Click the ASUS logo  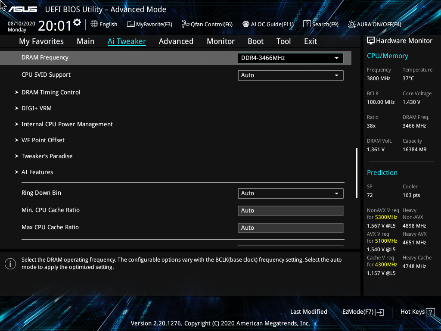tap(22, 9)
